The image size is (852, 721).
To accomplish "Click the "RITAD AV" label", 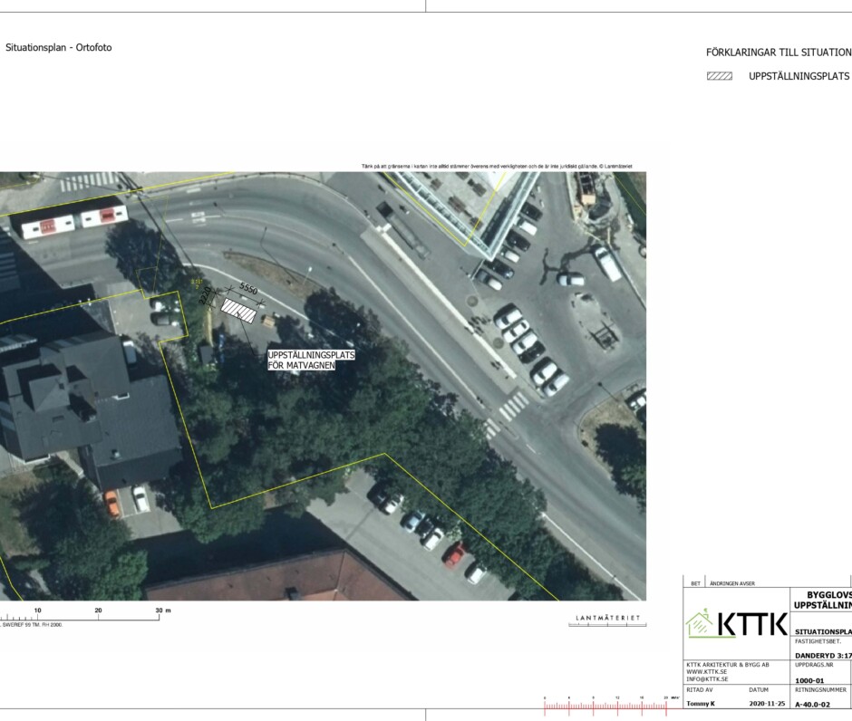I will coord(700,690).
